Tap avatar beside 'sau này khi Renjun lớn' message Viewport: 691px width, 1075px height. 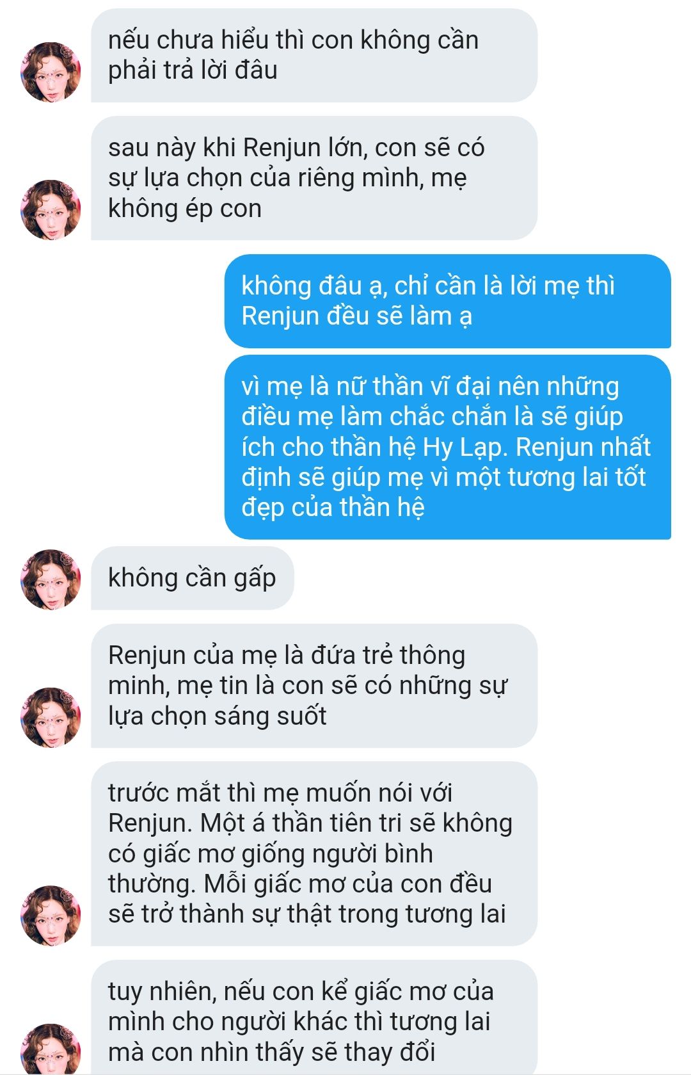click(x=51, y=209)
